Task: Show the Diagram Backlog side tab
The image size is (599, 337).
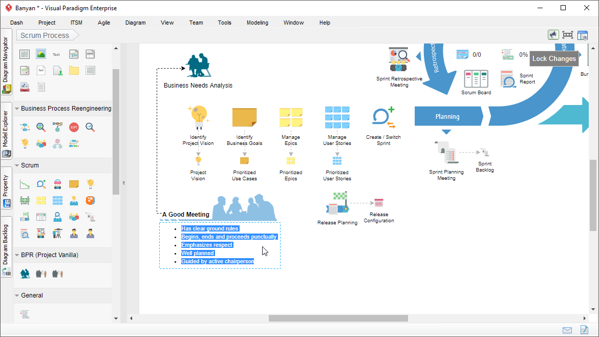Action: tap(6, 247)
